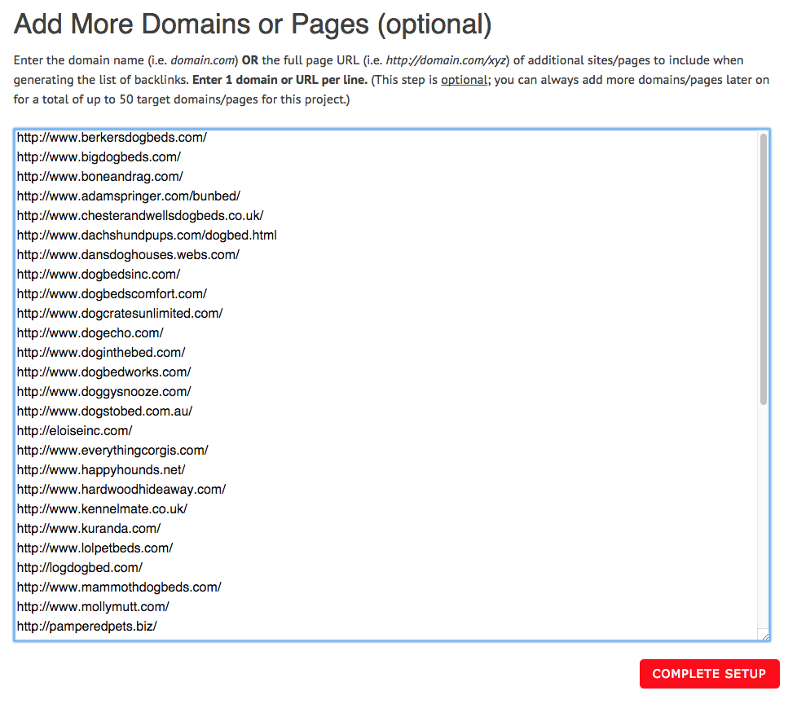797x704 pixels.
Task: Click the berkersdogbeds.com URL line
Action: pos(112,137)
